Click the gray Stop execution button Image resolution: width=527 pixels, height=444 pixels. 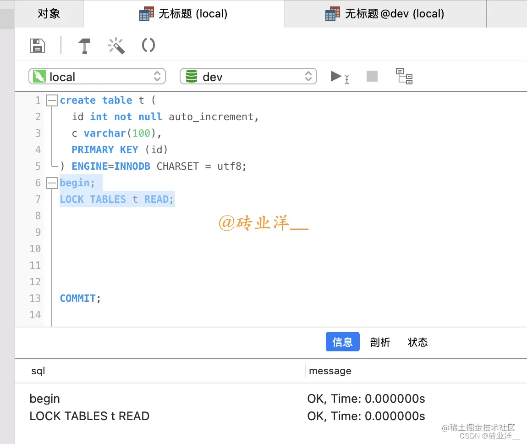coord(372,76)
